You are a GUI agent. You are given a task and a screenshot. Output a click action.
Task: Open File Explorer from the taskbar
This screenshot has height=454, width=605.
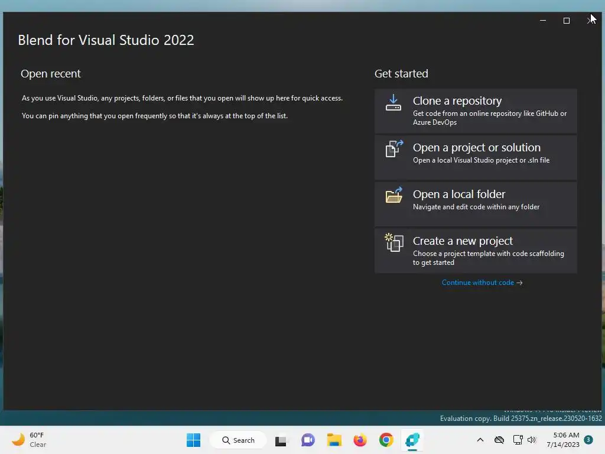coord(334,440)
